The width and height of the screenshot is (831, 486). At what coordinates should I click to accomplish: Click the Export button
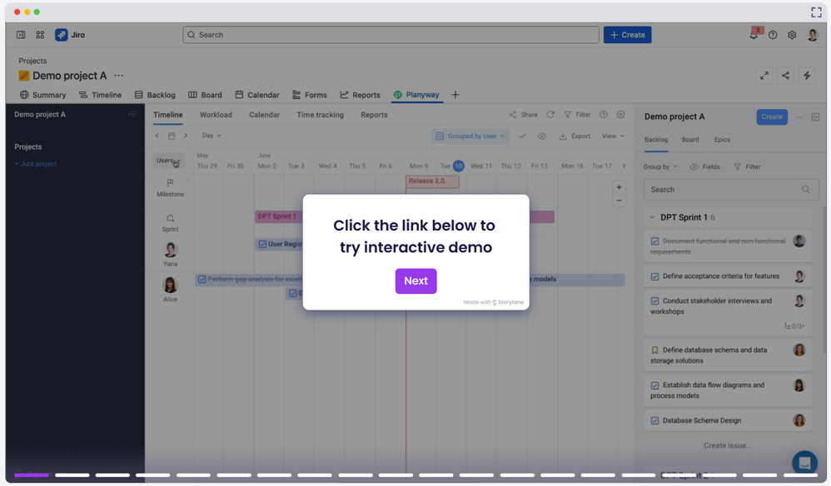point(575,136)
